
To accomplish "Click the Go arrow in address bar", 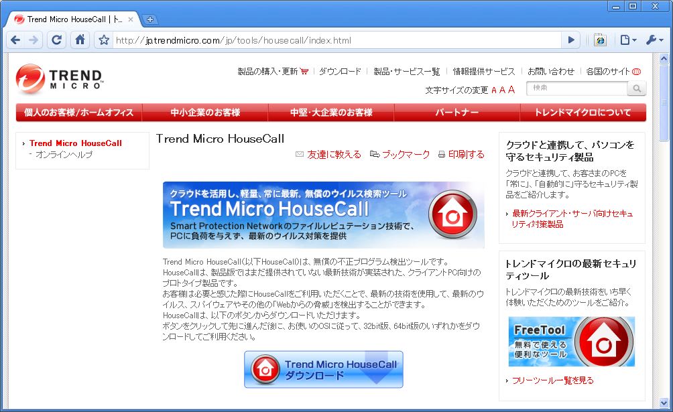I will point(571,40).
